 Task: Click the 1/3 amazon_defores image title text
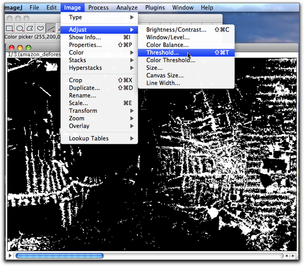click(34, 54)
